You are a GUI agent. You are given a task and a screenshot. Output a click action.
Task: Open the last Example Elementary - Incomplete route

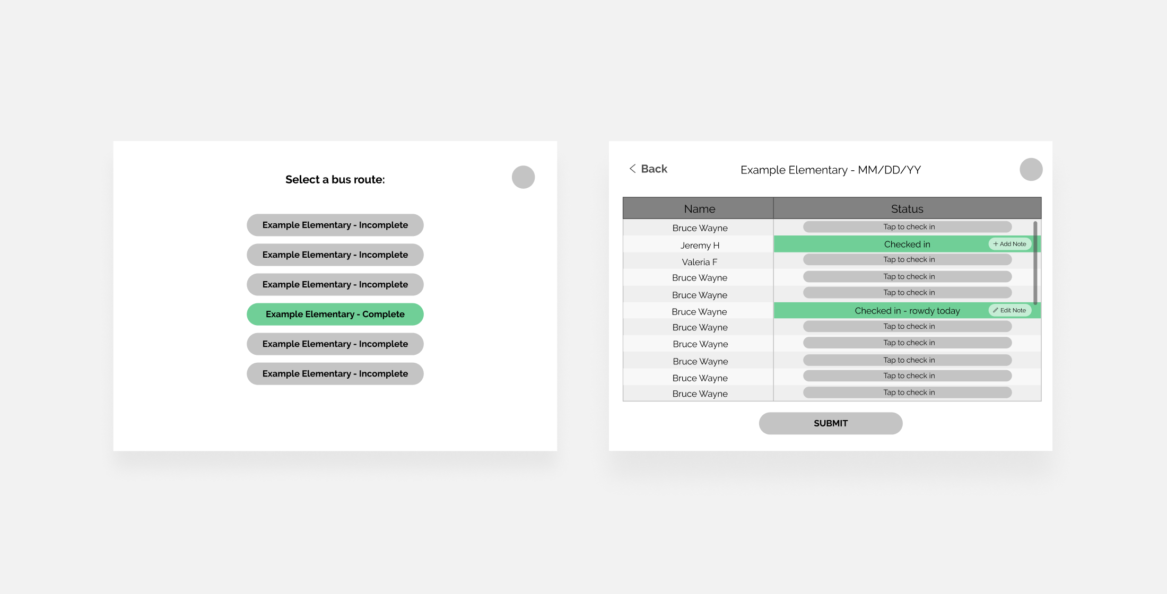point(335,373)
